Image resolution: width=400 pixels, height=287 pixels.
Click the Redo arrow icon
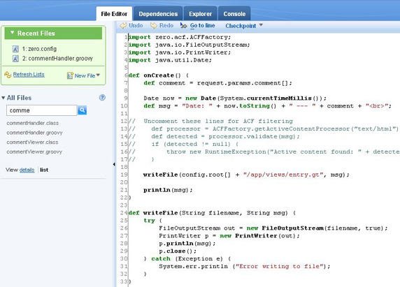(154, 25)
